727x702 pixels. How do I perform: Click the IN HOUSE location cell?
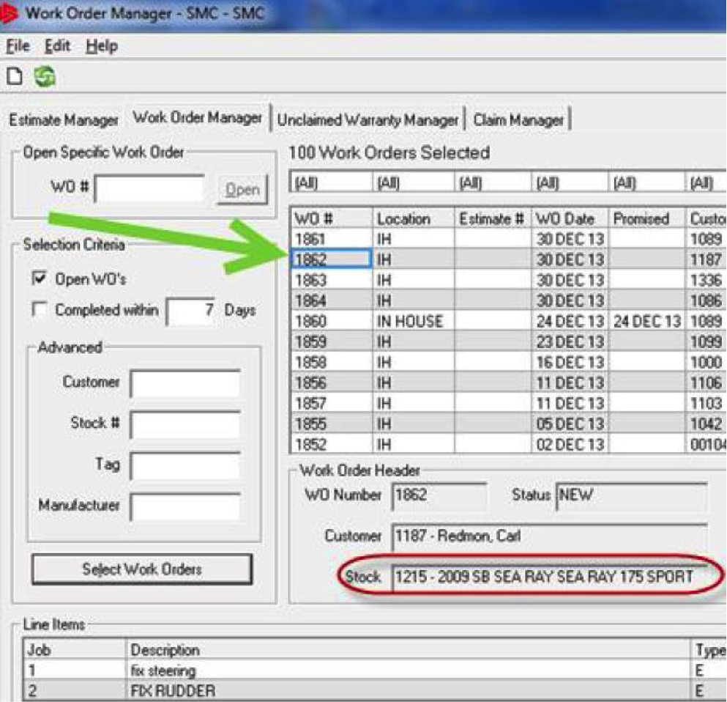[414, 321]
